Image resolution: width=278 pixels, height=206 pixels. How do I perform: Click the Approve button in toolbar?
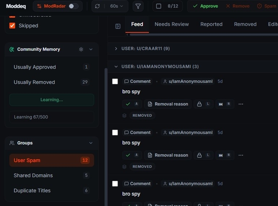pyautogui.click(x=206, y=6)
